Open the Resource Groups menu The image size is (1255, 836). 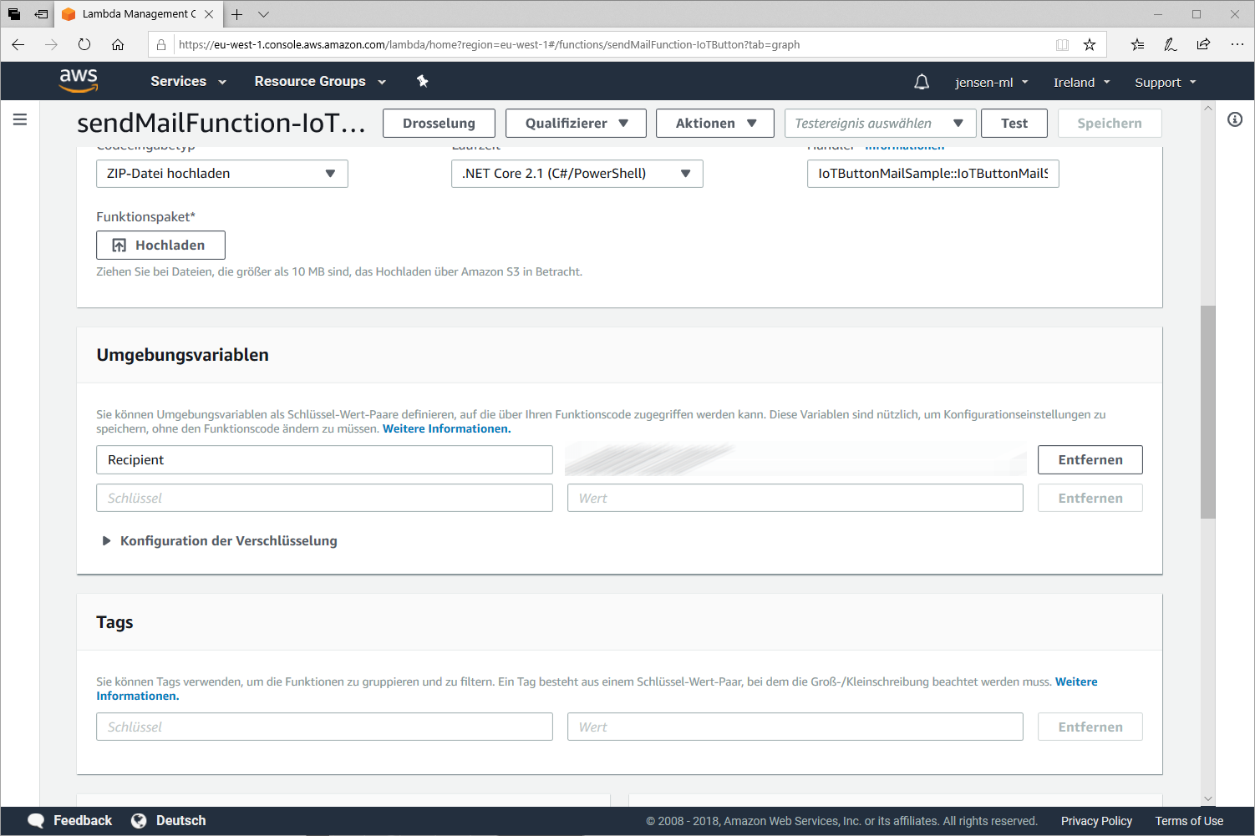click(319, 82)
